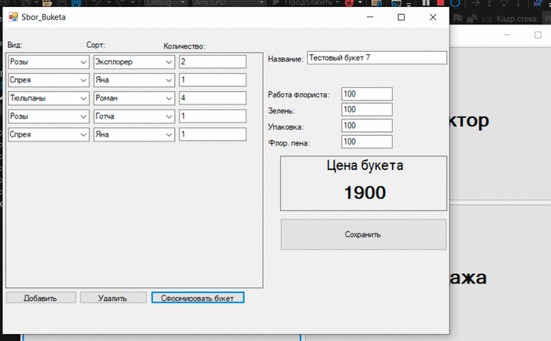Click the Упаковка value field

(x=367, y=126)
